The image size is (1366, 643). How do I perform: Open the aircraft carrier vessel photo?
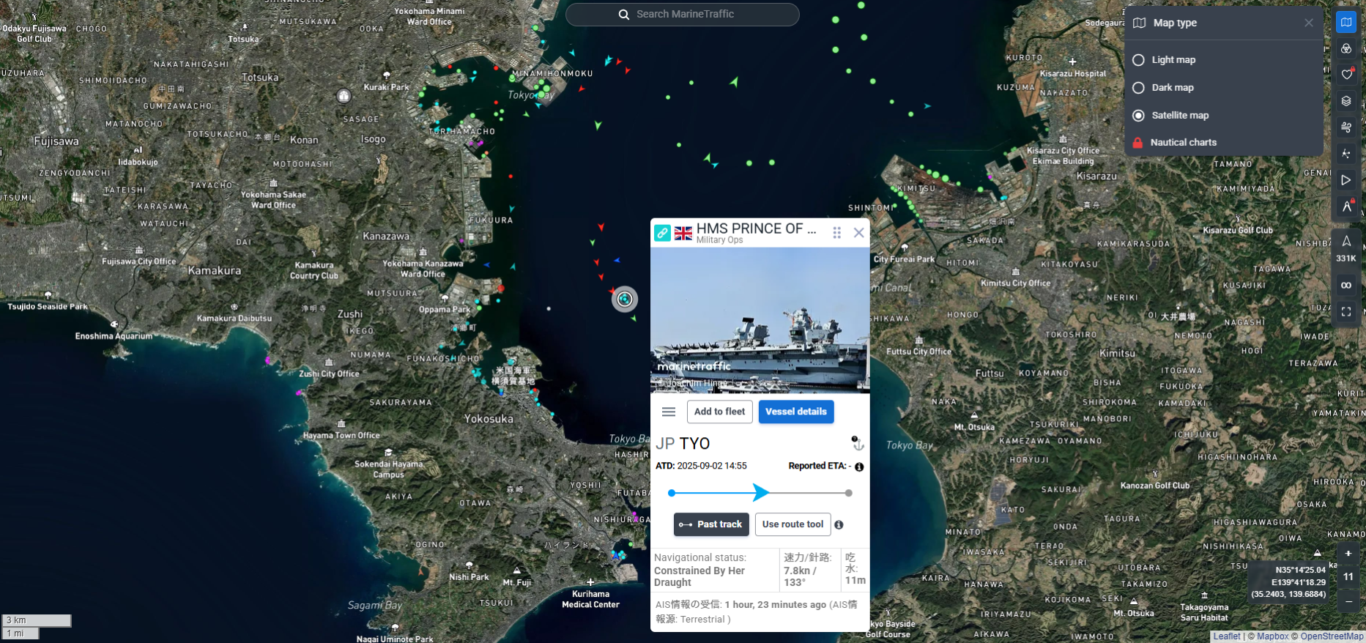tap(760, 321)
